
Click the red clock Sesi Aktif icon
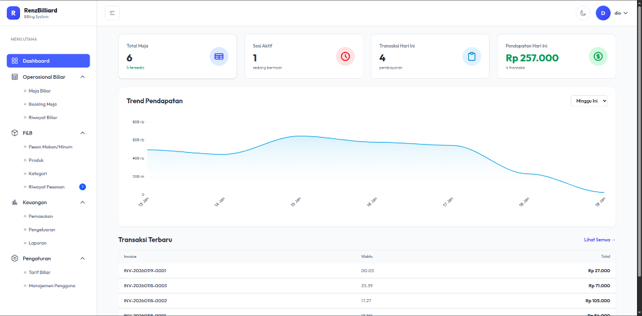(345, 56)
